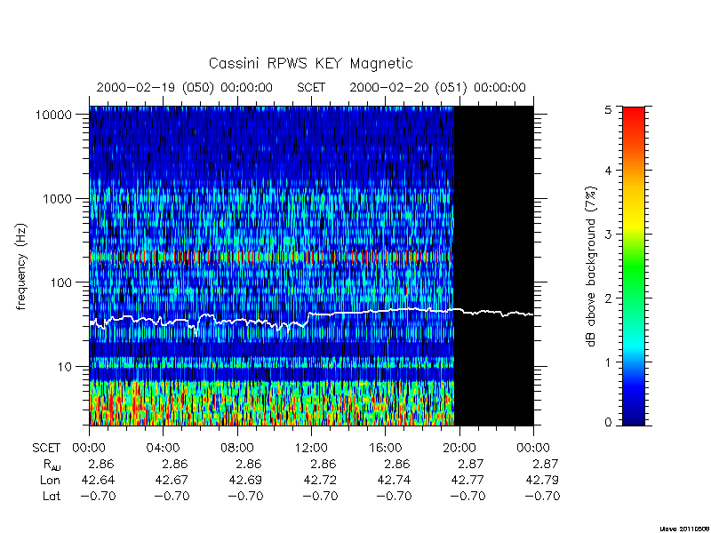
Task: Click the start date '2000-02-19 (050) 00:00:00'
Action: click(185, 87)
